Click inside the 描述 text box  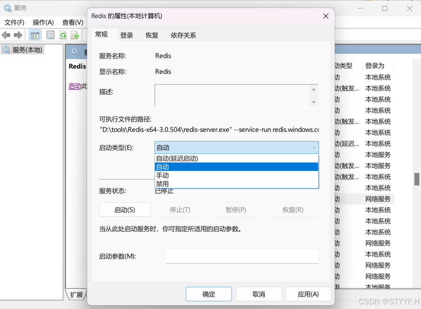232,95
